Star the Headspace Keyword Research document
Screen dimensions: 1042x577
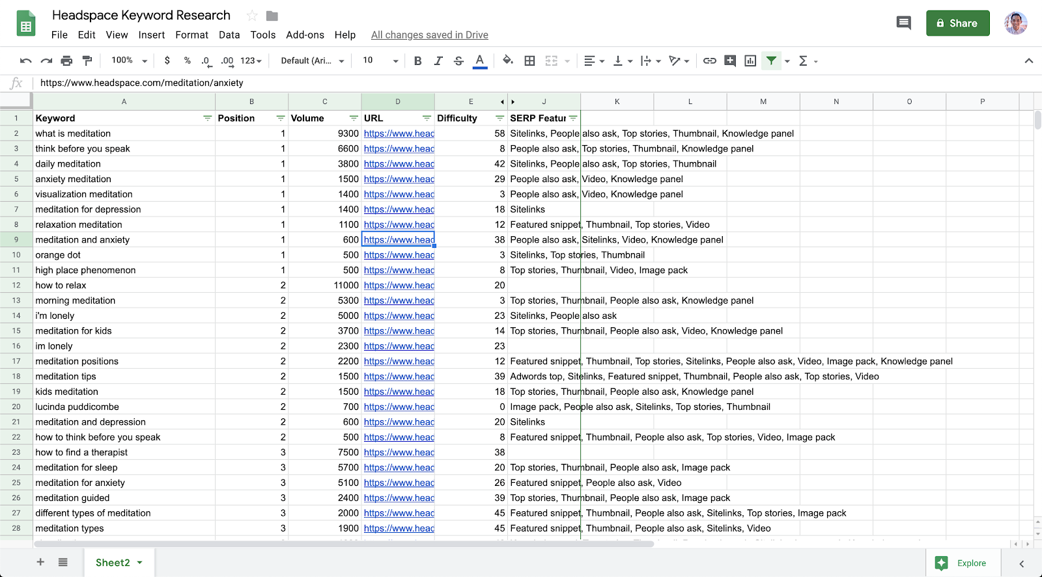click(252, 16)
